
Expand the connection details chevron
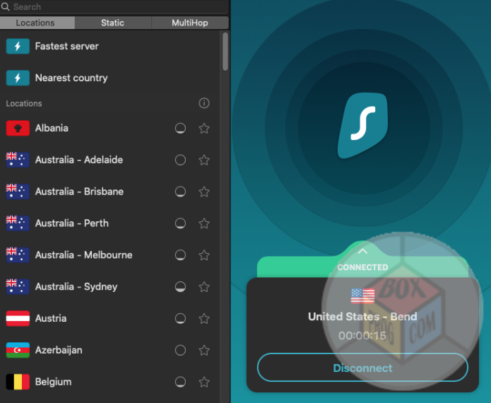pyautogui.click(x=362, y=251)
